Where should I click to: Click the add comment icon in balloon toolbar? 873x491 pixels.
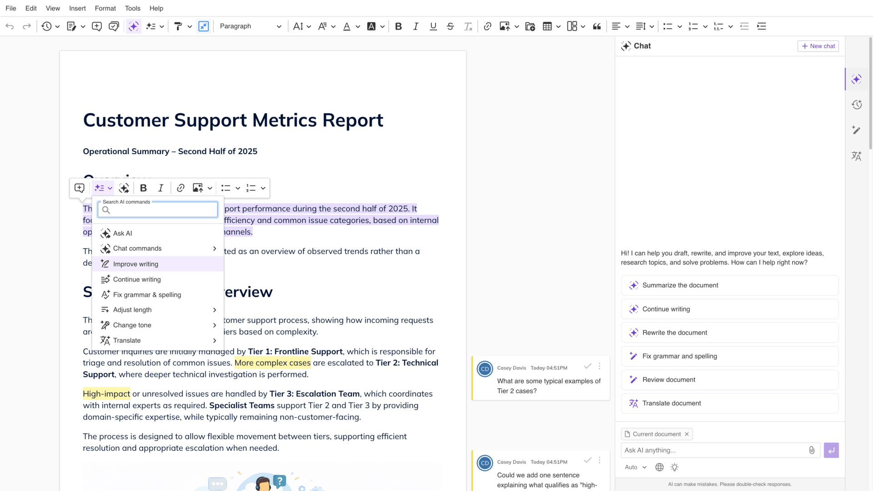80,188
